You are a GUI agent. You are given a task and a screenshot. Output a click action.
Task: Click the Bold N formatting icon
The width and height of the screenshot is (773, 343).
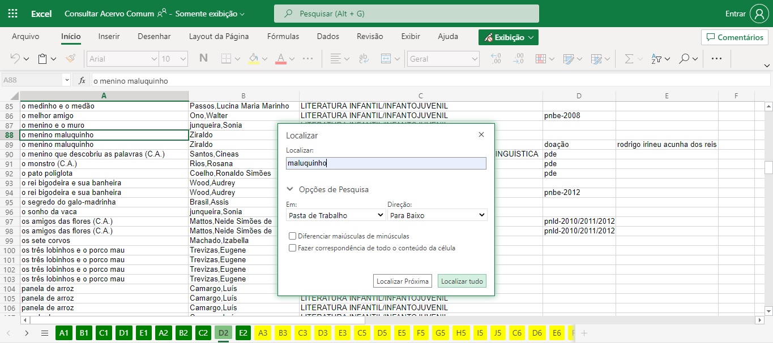[203, 59]
